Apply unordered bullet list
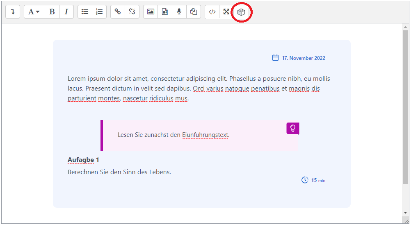This screenshot has width=411, height=225. click(85, 12)
